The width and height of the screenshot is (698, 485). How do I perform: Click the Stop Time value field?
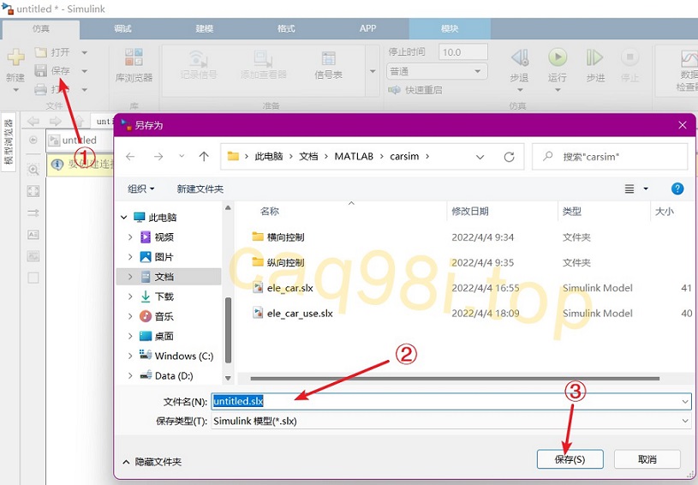coord(463,52)
